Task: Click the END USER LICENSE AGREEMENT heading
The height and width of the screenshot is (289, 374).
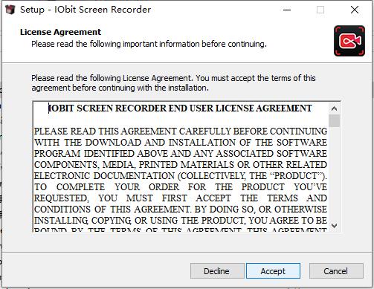Action: [x=180, y=108]
